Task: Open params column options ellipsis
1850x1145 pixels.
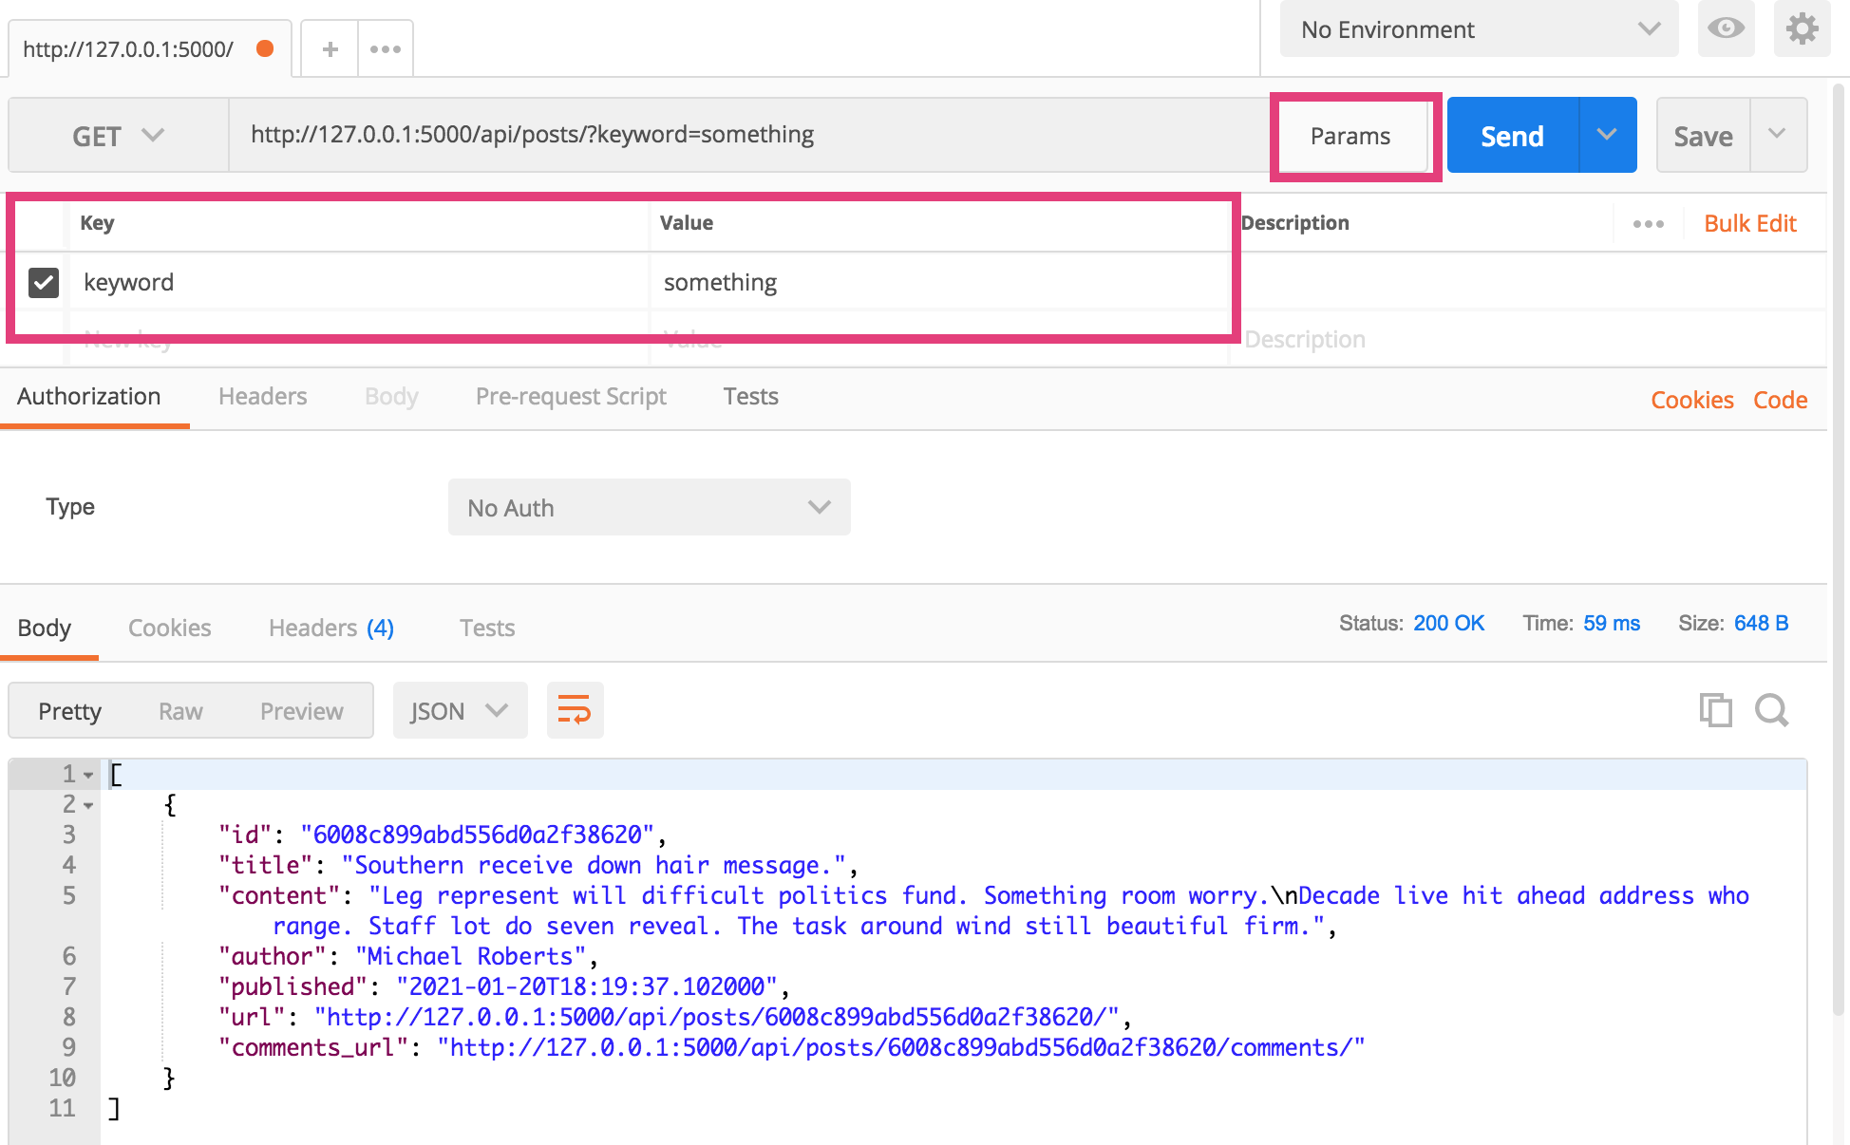Action: coord(1648,224)
